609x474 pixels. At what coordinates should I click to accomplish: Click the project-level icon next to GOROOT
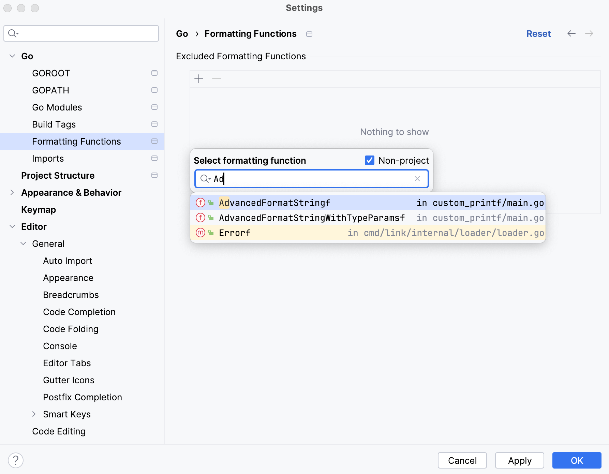[x=154, y=73]
